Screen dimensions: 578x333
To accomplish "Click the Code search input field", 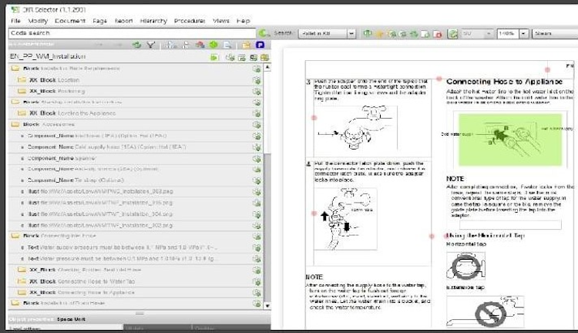I will coord(132,33).
